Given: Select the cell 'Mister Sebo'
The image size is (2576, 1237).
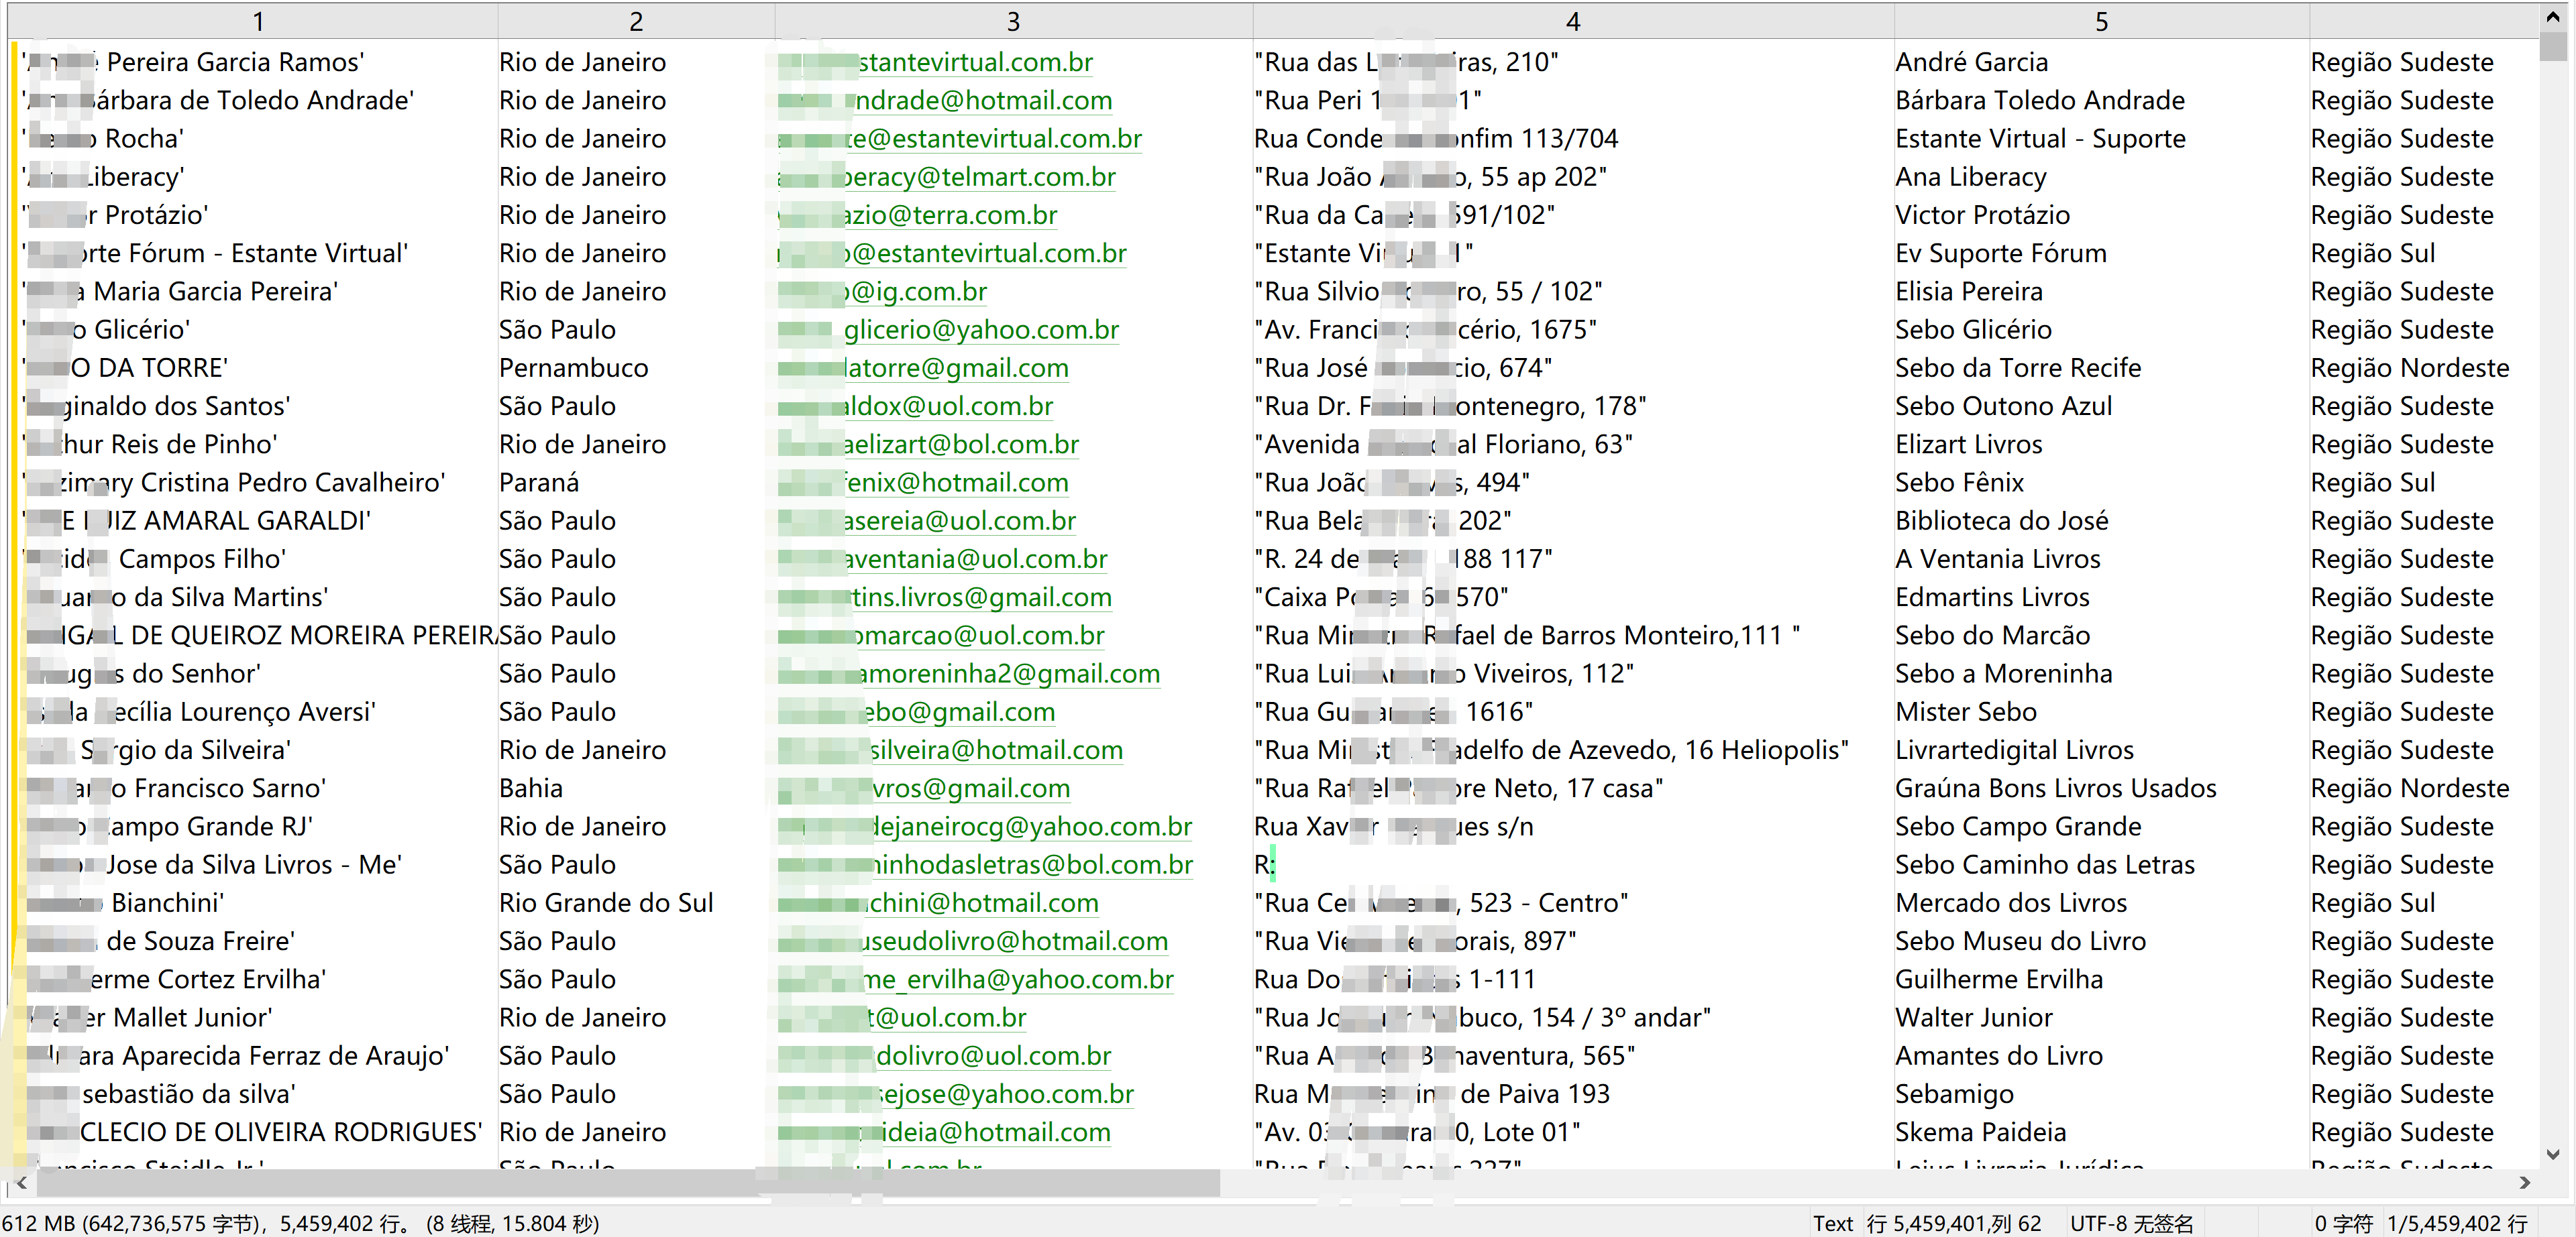Looking at the screenshot, I should pyautogui.click(x=1966, y=713).
